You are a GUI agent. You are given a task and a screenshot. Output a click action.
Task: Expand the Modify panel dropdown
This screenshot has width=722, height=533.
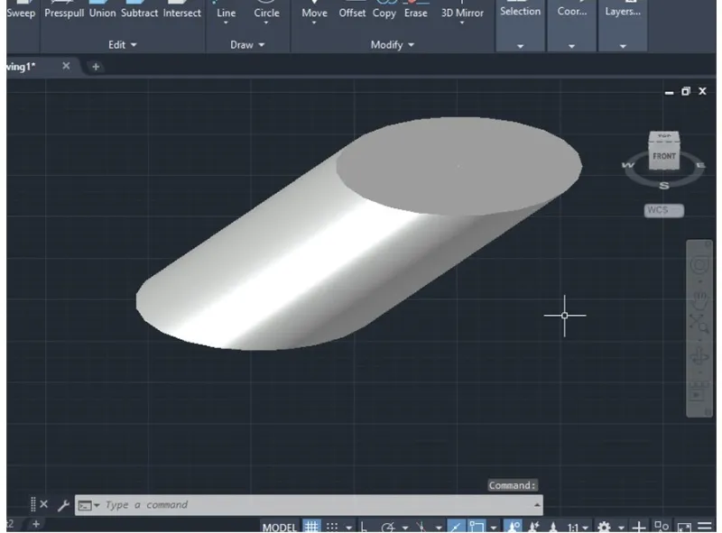point(392,45)
